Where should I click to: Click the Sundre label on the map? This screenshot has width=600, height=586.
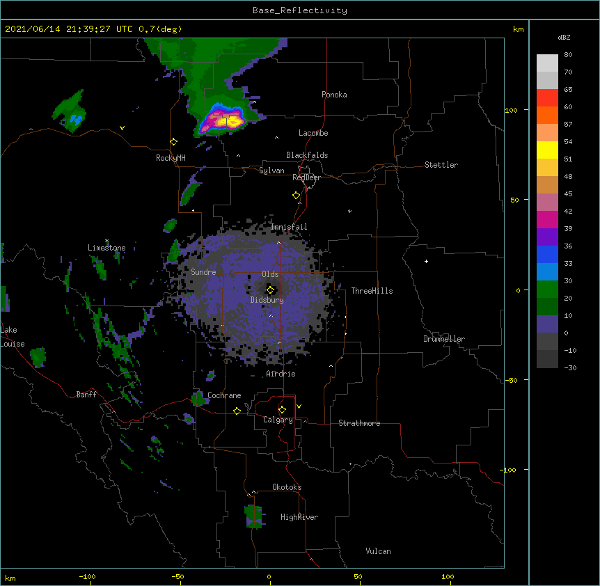point(203,272)
